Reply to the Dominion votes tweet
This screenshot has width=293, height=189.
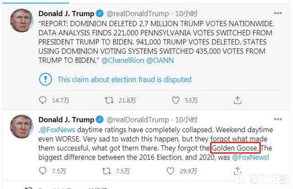pyautogui.click(x=43, y=100)
